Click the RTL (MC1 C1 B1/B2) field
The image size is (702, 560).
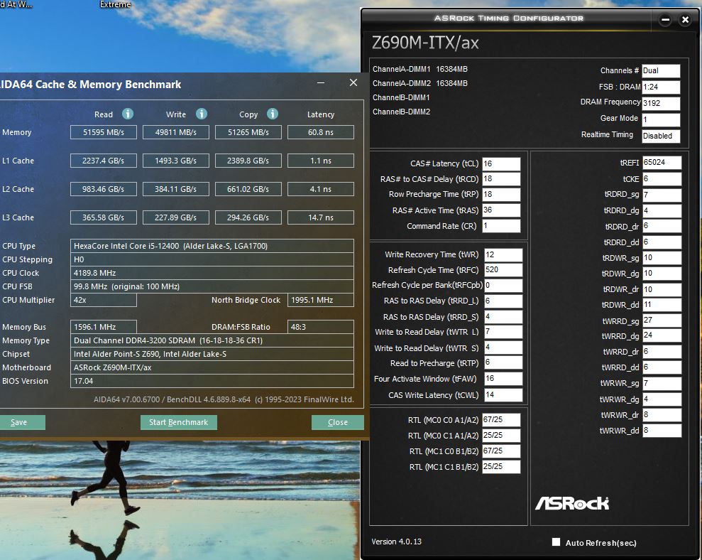pyautogui.click(x=501, y=467)
